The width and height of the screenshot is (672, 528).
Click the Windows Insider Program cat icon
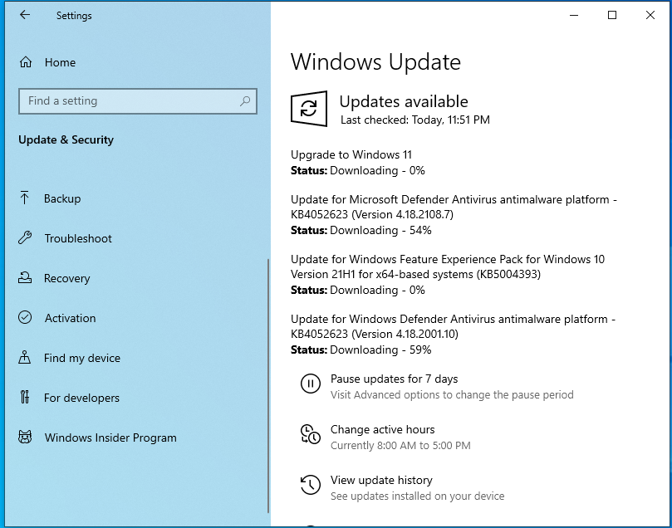(x=25, y=437)
